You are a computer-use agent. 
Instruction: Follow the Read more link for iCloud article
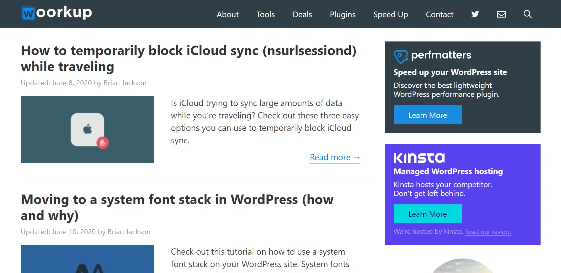(x=335, y=157)
